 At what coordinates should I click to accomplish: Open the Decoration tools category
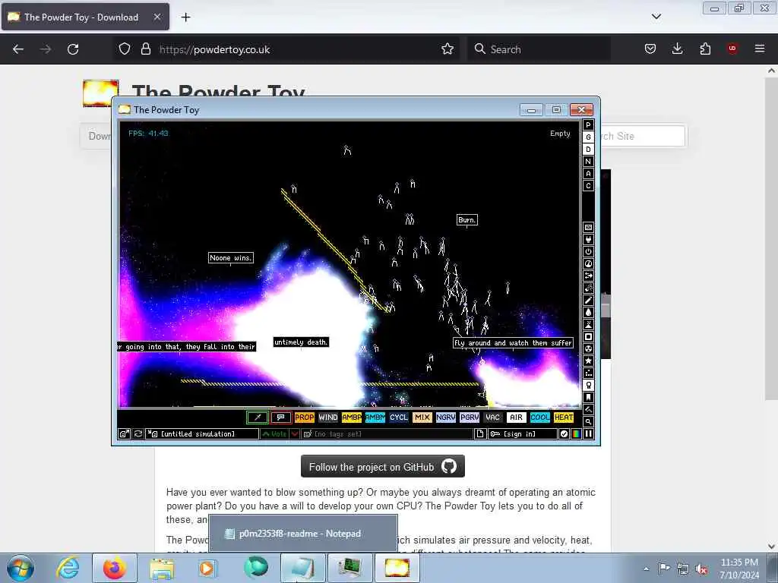coord(589,409)
